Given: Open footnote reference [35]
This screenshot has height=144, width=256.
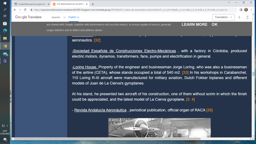Looking at the screenshot, I should [x=209, y=110].
